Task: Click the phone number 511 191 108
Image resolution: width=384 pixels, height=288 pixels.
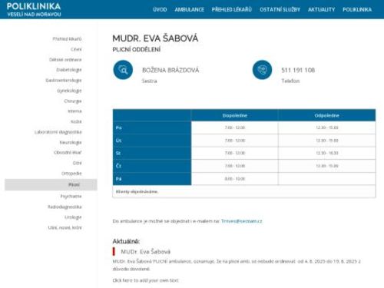Action: 298,70
